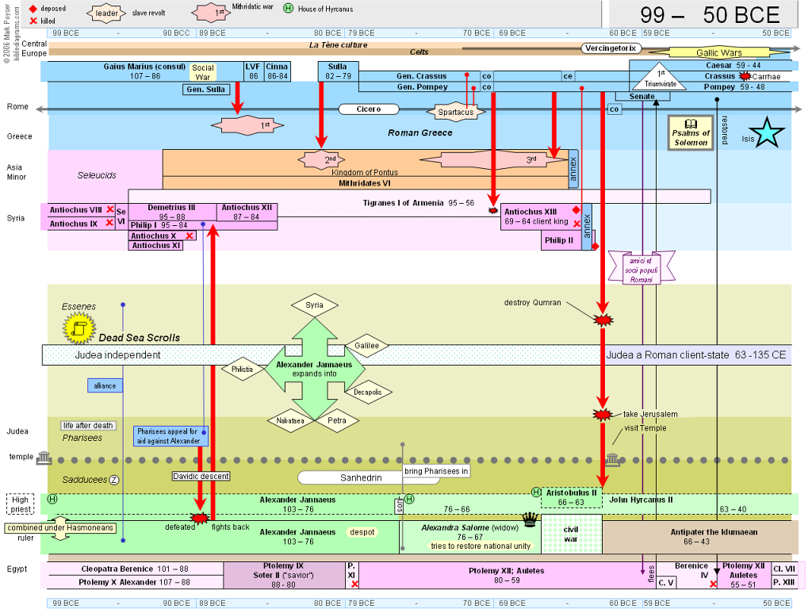Screen dimensions: 812x609
Task: Click the red X beside Antiochus IX
Action: (109, 223)
